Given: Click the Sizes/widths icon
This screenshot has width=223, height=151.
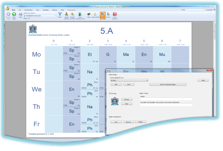Looking at the screenshot, I should (95, 15).
